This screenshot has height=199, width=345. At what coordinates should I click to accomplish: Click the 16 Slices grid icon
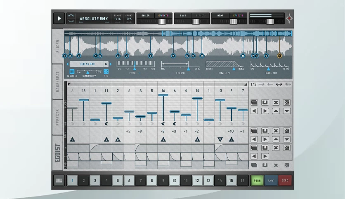point(72,72)
